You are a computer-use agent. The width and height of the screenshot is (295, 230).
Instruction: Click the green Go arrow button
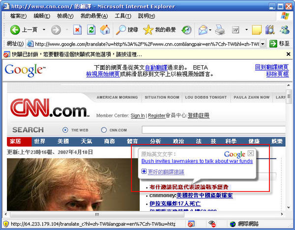tap(273, 44)
